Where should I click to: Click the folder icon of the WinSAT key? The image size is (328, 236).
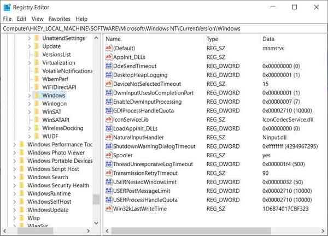37,111
